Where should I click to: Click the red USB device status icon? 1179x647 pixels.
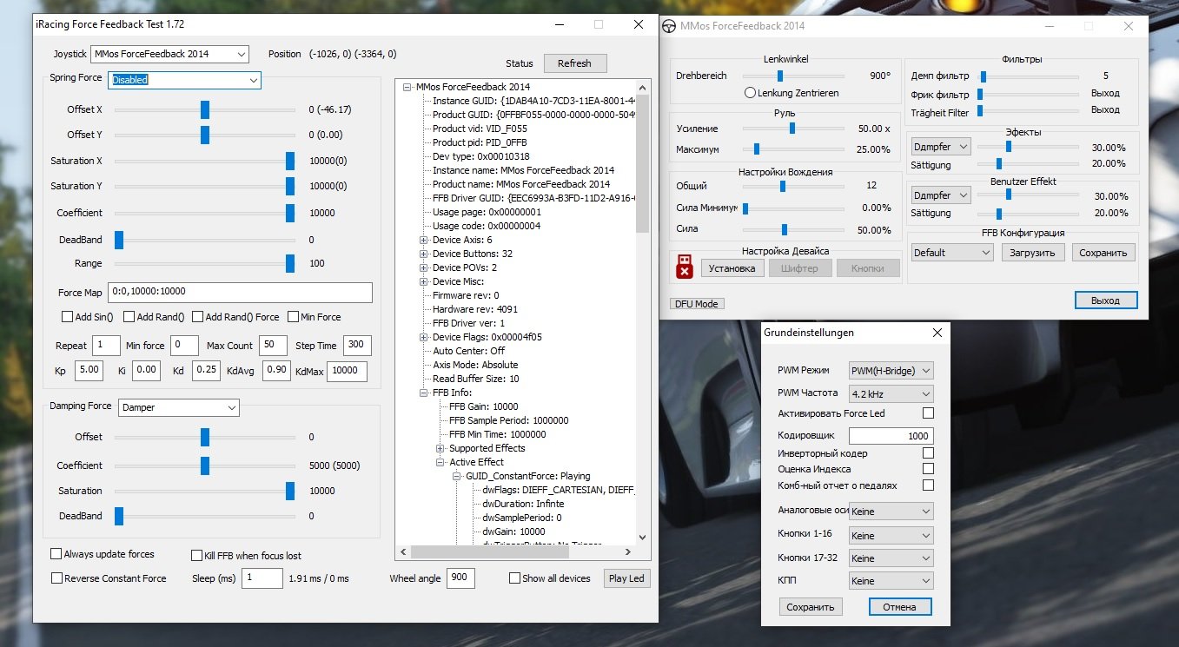[x=685, y=267]
